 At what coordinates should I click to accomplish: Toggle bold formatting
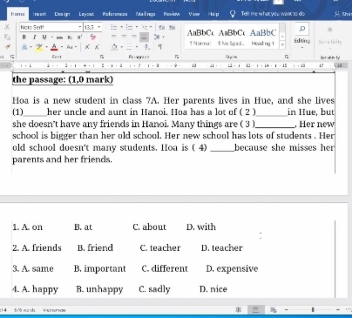24,37
